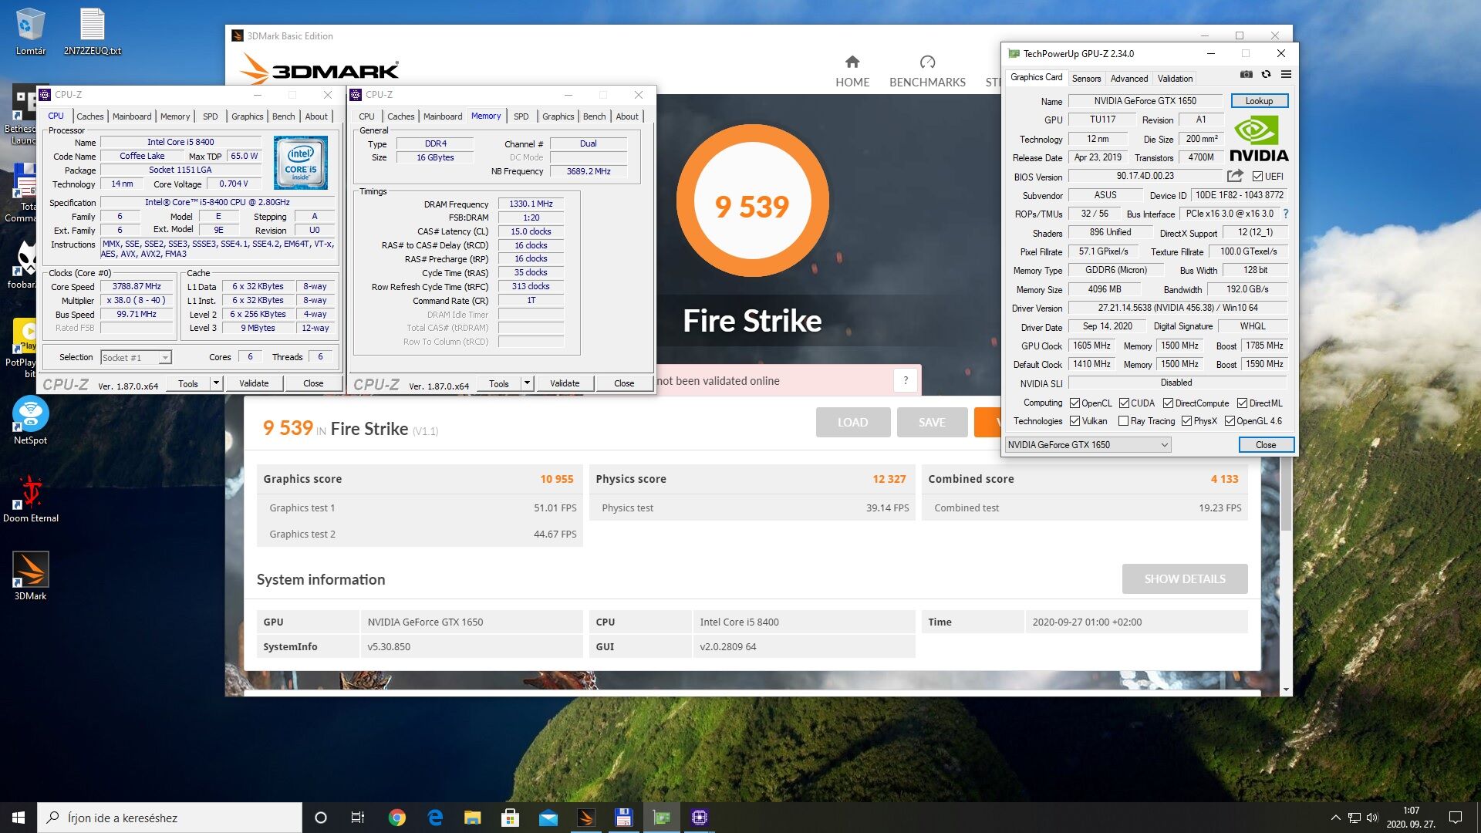Viewport: 1481px width, 833px height.
Task: Click BIOS version share/export icon
Action: coord(1235,176)
